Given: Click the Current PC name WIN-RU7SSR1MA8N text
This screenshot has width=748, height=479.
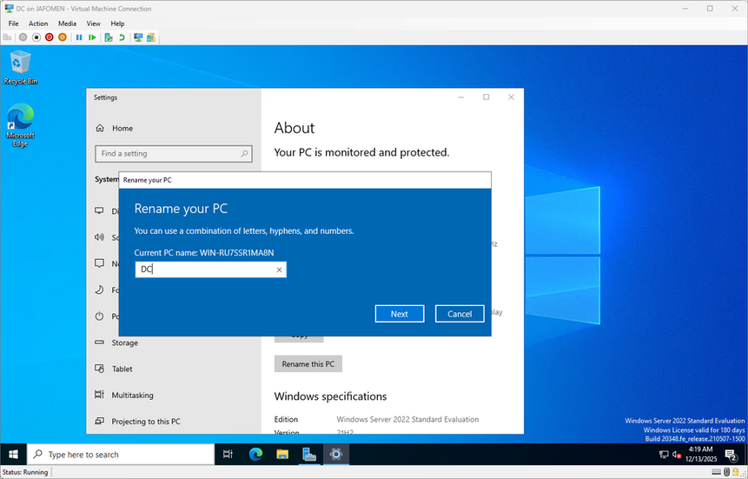Looking at the screenshot, I should [203, 253].
